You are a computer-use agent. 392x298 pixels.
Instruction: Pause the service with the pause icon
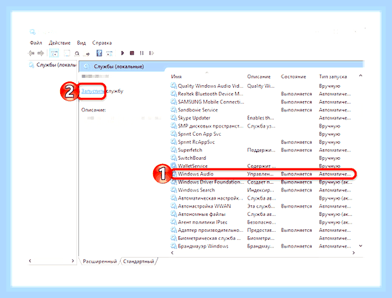142,53
